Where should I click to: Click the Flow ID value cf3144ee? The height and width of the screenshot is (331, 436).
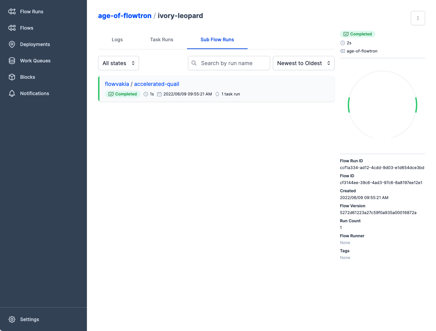tap(381, 183)
